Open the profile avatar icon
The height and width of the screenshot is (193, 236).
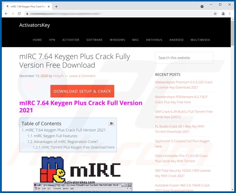pyautogui.click(x=223, y=14)
